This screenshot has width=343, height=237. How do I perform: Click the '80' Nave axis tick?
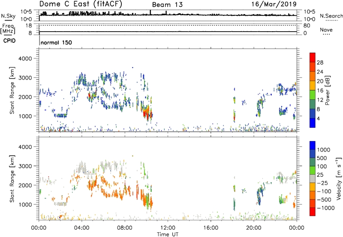coord(307,26)
